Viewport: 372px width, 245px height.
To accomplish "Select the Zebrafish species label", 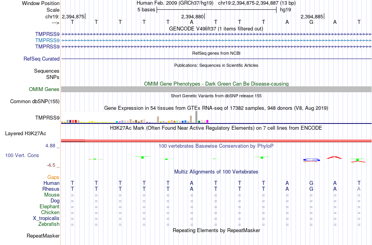I will pos(49,224).
